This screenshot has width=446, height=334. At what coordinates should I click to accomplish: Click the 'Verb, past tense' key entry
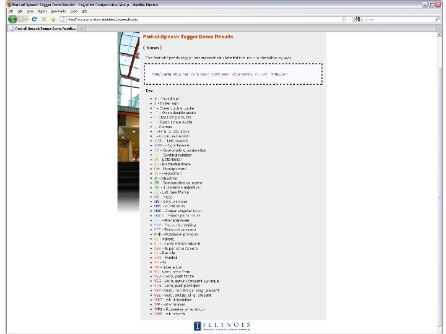174,276
